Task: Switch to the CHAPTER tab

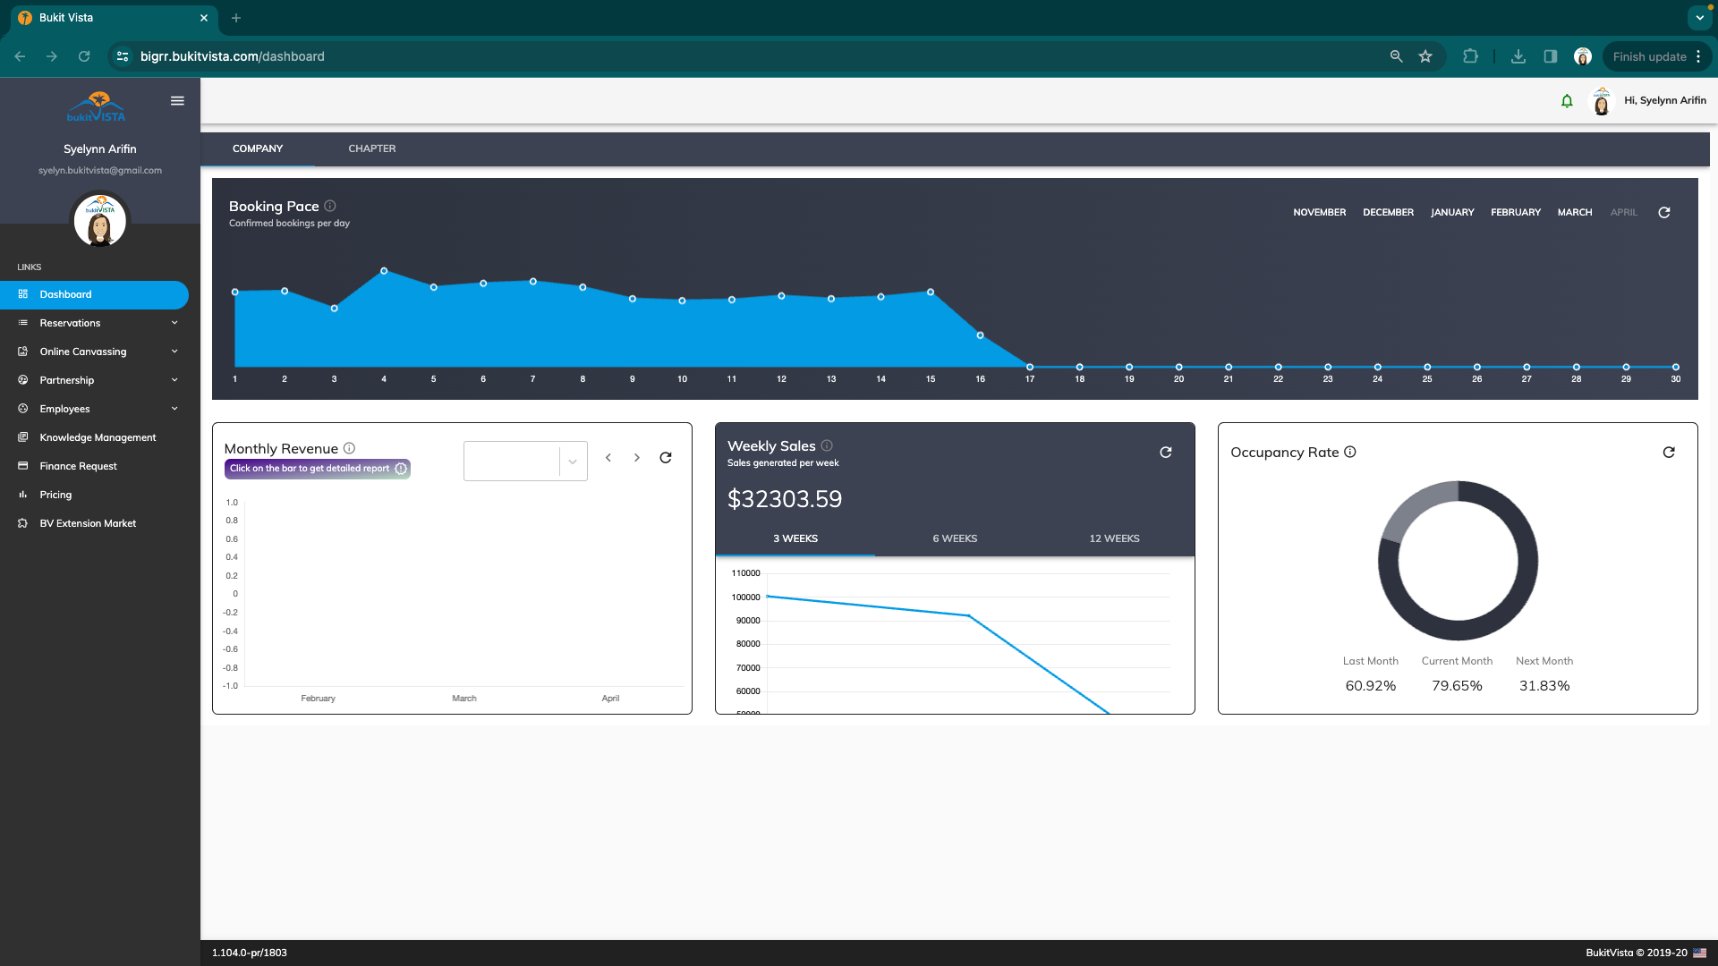Action: pos(371,148)
